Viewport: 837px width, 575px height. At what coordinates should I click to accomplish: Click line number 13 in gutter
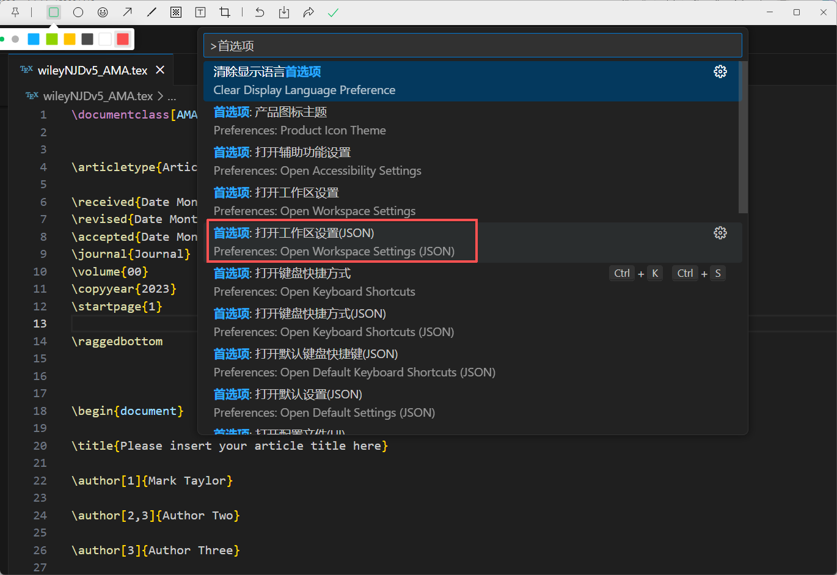click(40, 324)
